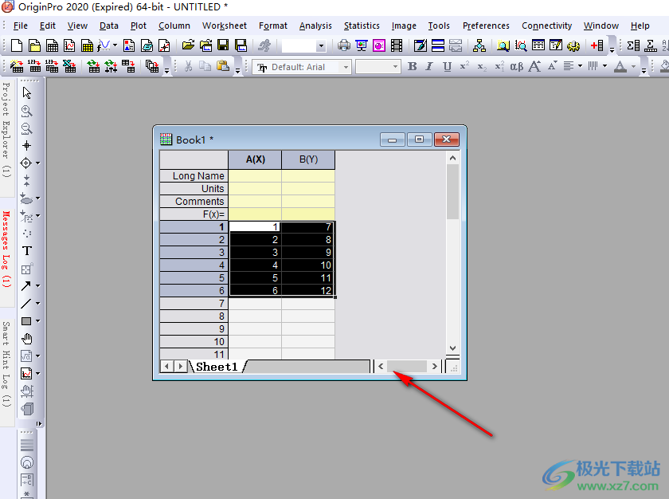
Task: Switch to the Sheet1 tab
Action: (x=217, y=367)
